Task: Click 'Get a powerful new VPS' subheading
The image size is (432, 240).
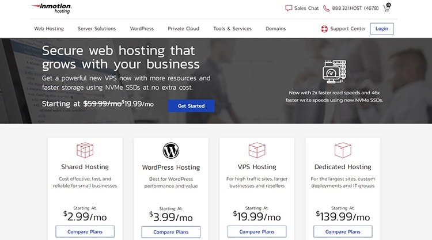Action: [126, 82]
